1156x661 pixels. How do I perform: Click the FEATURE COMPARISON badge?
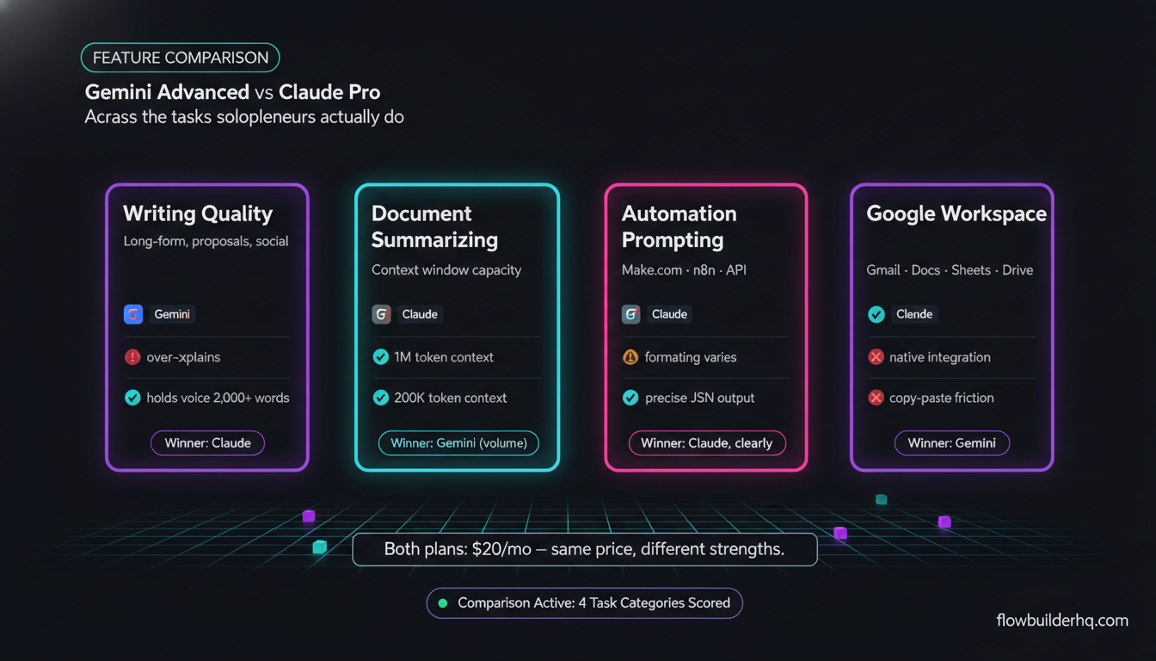coord(180,58)
